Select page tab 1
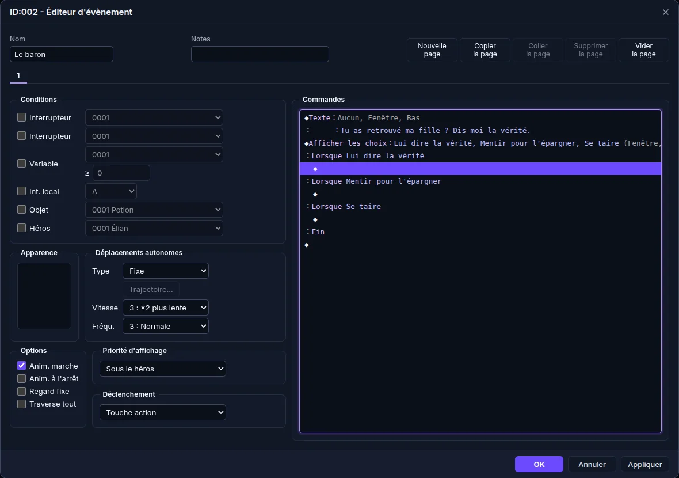This screenshot has height=478, width=679. tap(18, 75)
